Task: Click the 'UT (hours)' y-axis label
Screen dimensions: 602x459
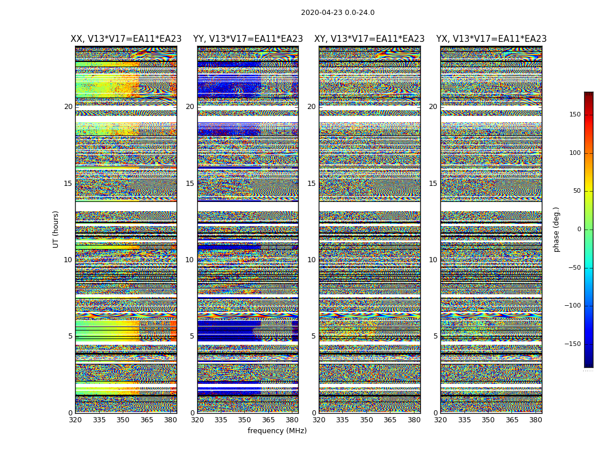Action: [56, 229]
